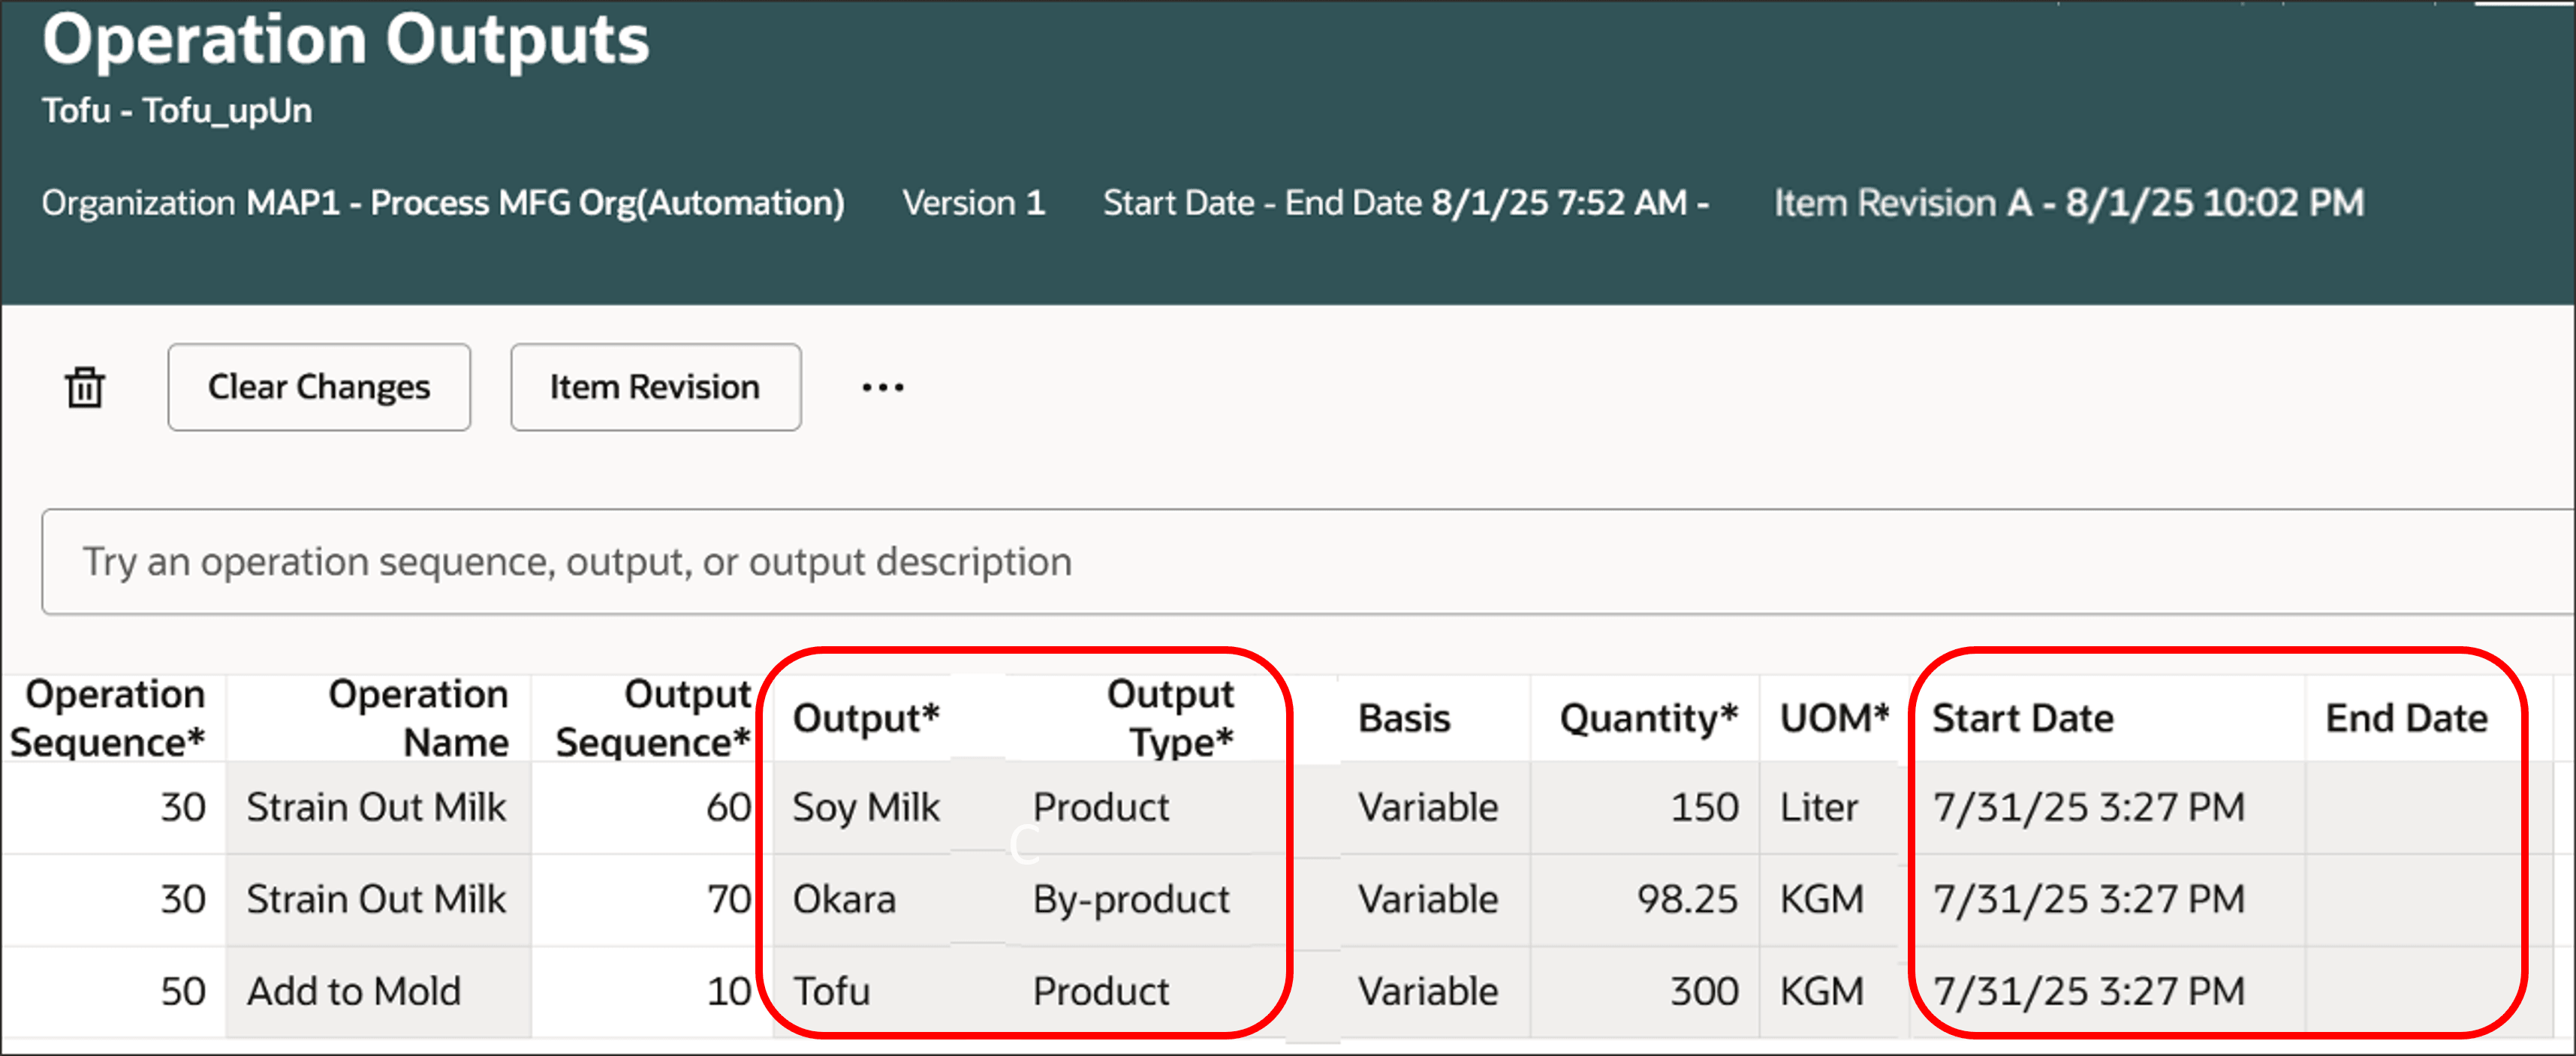Viewport: 2576px width, 1056px height.
Task: Select the Tofu output cell
Action: (x=831, y=991)
